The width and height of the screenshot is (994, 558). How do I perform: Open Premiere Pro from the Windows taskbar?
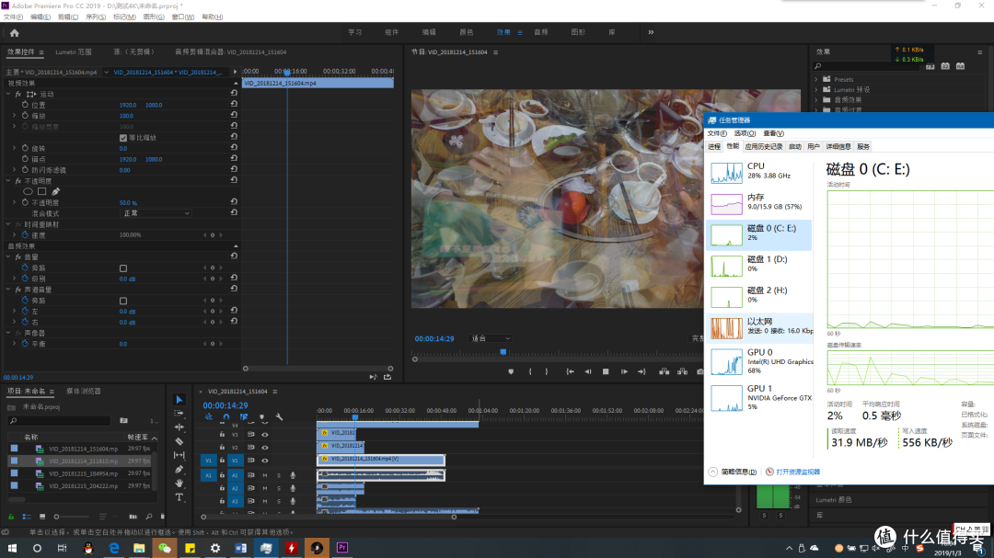(x=342, y=547)
